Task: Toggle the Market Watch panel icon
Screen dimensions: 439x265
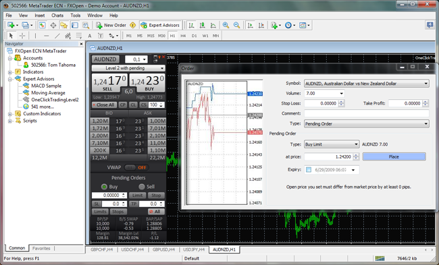Action: coord(42,25)
